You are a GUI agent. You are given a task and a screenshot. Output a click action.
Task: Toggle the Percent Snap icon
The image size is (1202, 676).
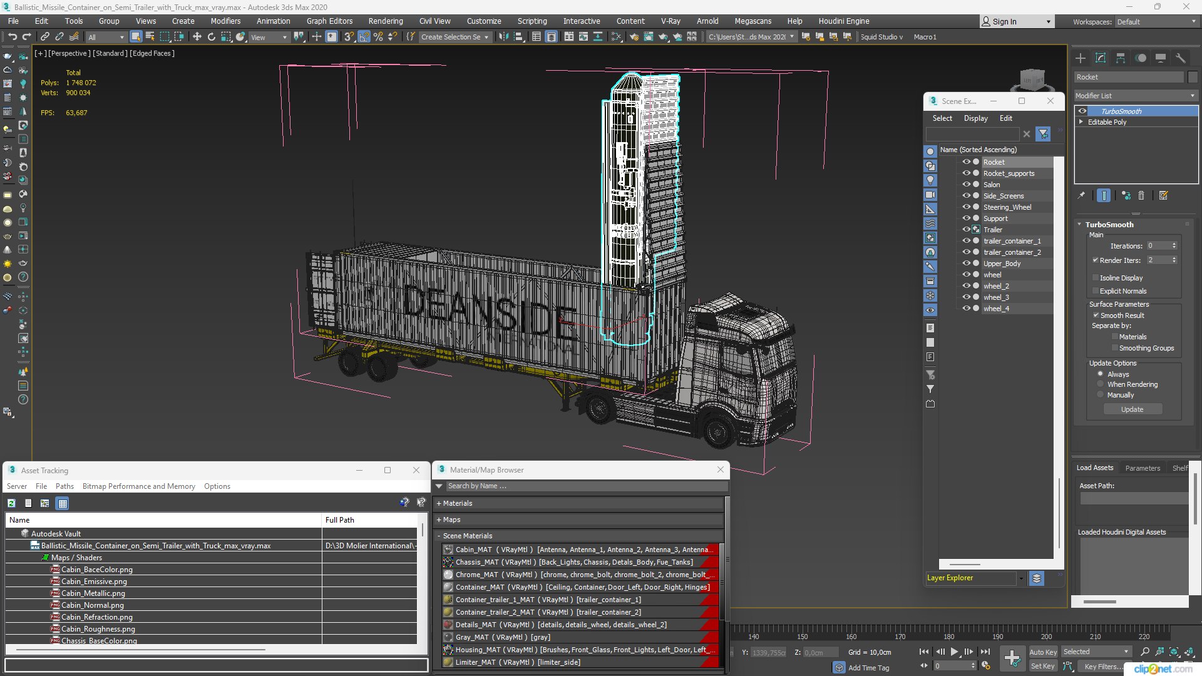[378, 37]
